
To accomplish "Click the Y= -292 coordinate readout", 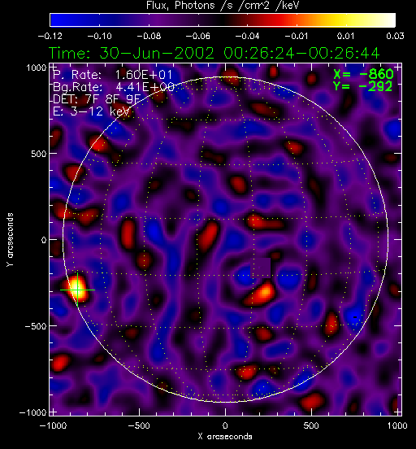I will pyautogui.click(x=363, y=86).
